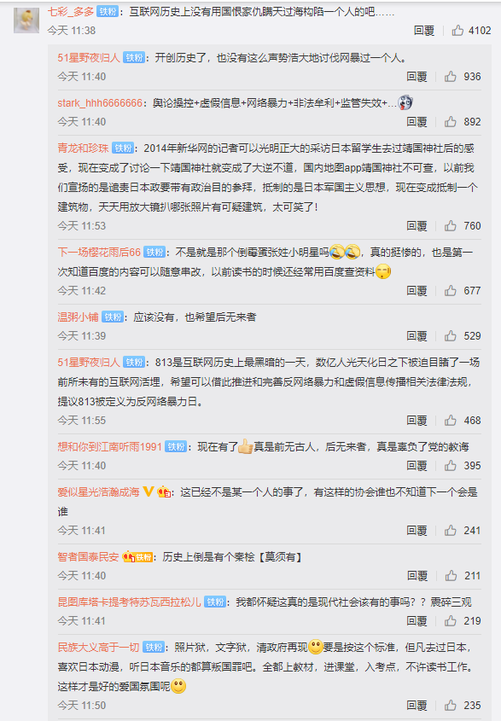
Task: Click thumbs-up beside 395 likes
Action: tap(451, 465)
